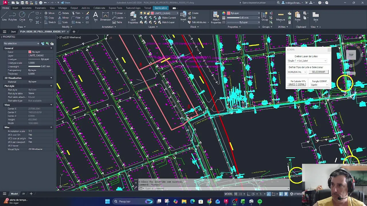Click the Group tool
Viewport: 367px width, 206px height.
click(265, 16)
